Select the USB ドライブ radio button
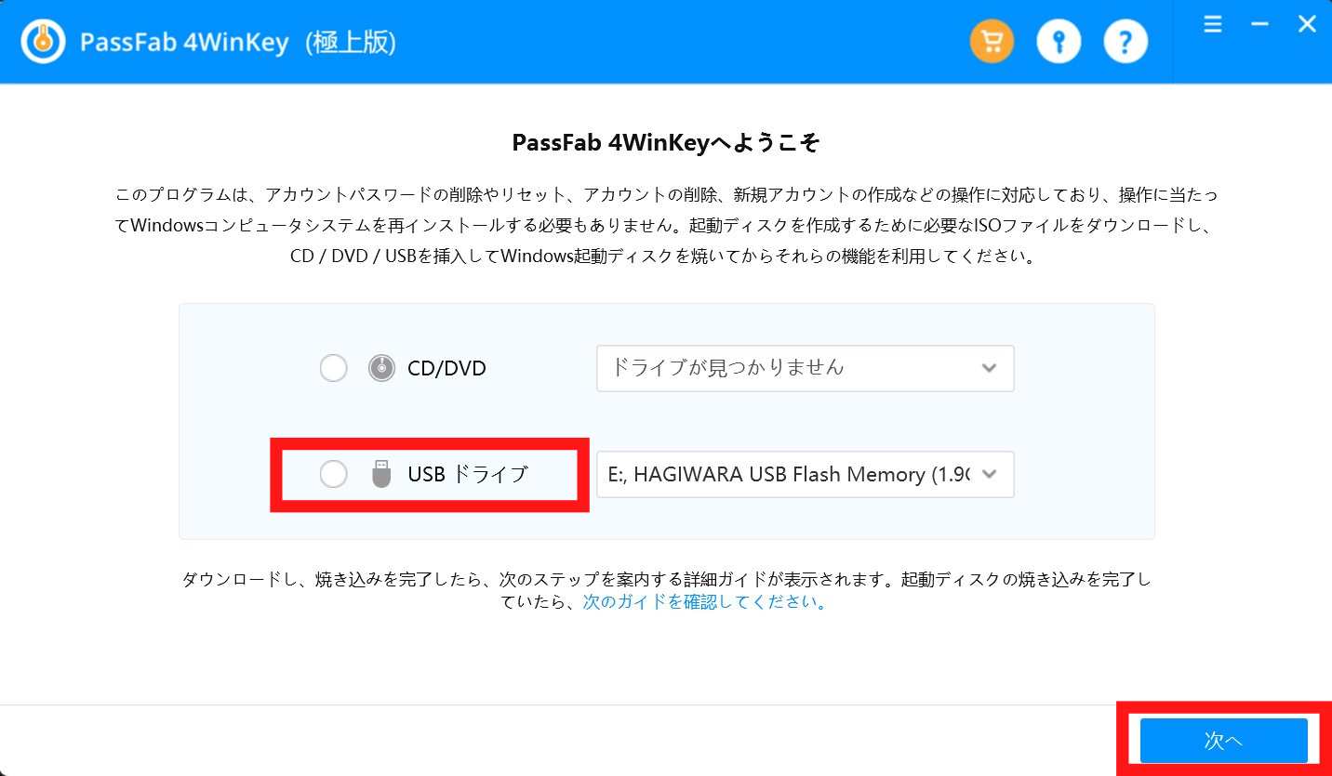1332x776 pixels. (x=333, y=474)
